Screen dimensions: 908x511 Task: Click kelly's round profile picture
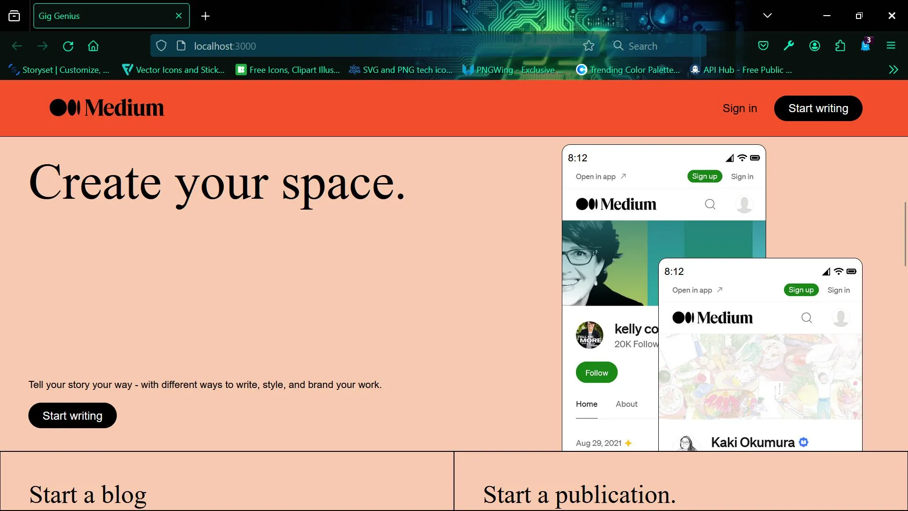[x=589, y=335]
